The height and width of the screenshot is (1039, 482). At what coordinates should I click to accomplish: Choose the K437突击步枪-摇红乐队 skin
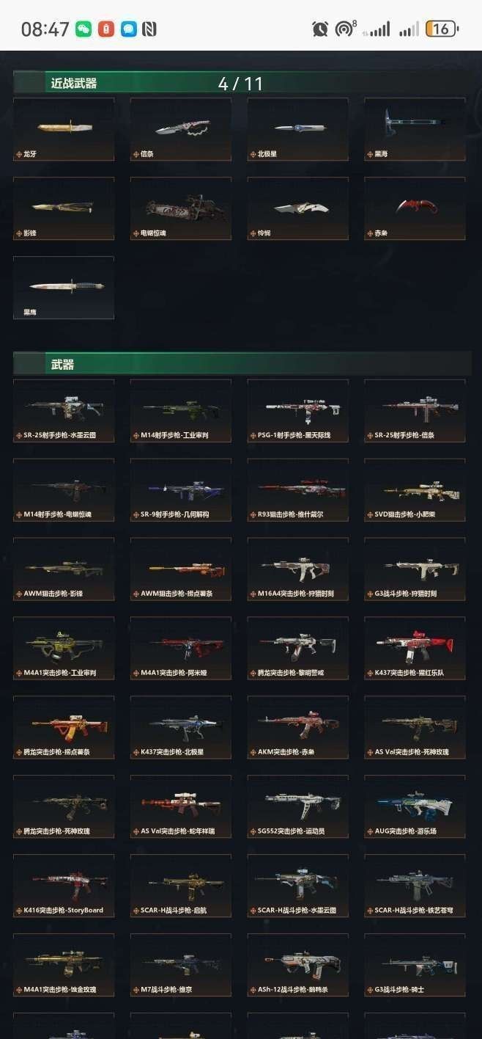click(x=415, y=648)
